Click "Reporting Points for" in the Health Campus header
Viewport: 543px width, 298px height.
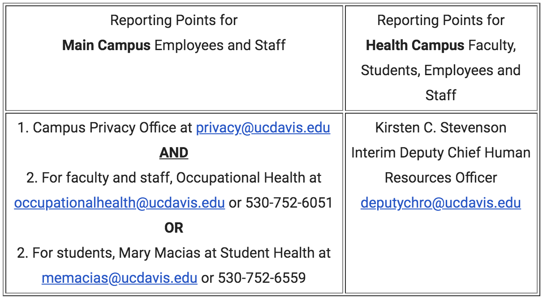tap(441, 20)
